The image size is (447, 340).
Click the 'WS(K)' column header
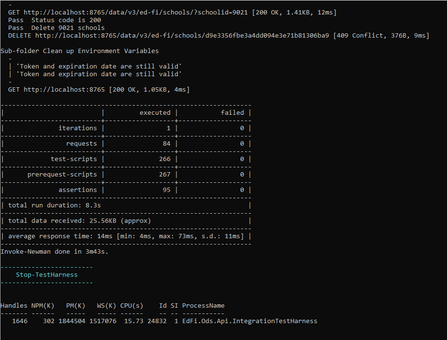pyautogui.click(x=107, y=306)
